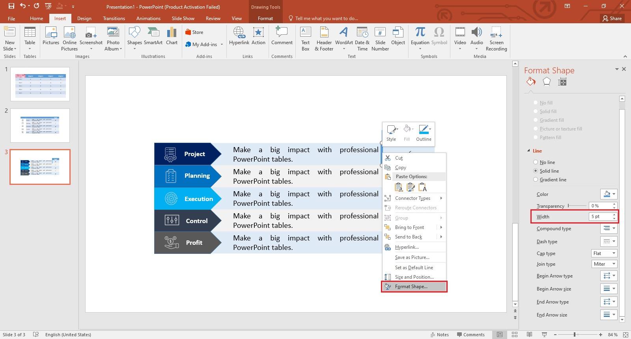This screenshot has width=631, height=339.
Task: Open Connector Types submenu
Action: 414,198
